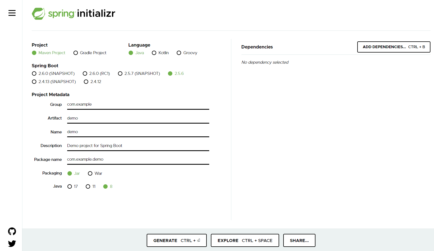
Task: Choose Kotlin as the language
Action: tap(160, 53)
